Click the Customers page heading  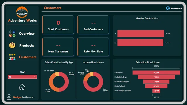tap(53, 8)
